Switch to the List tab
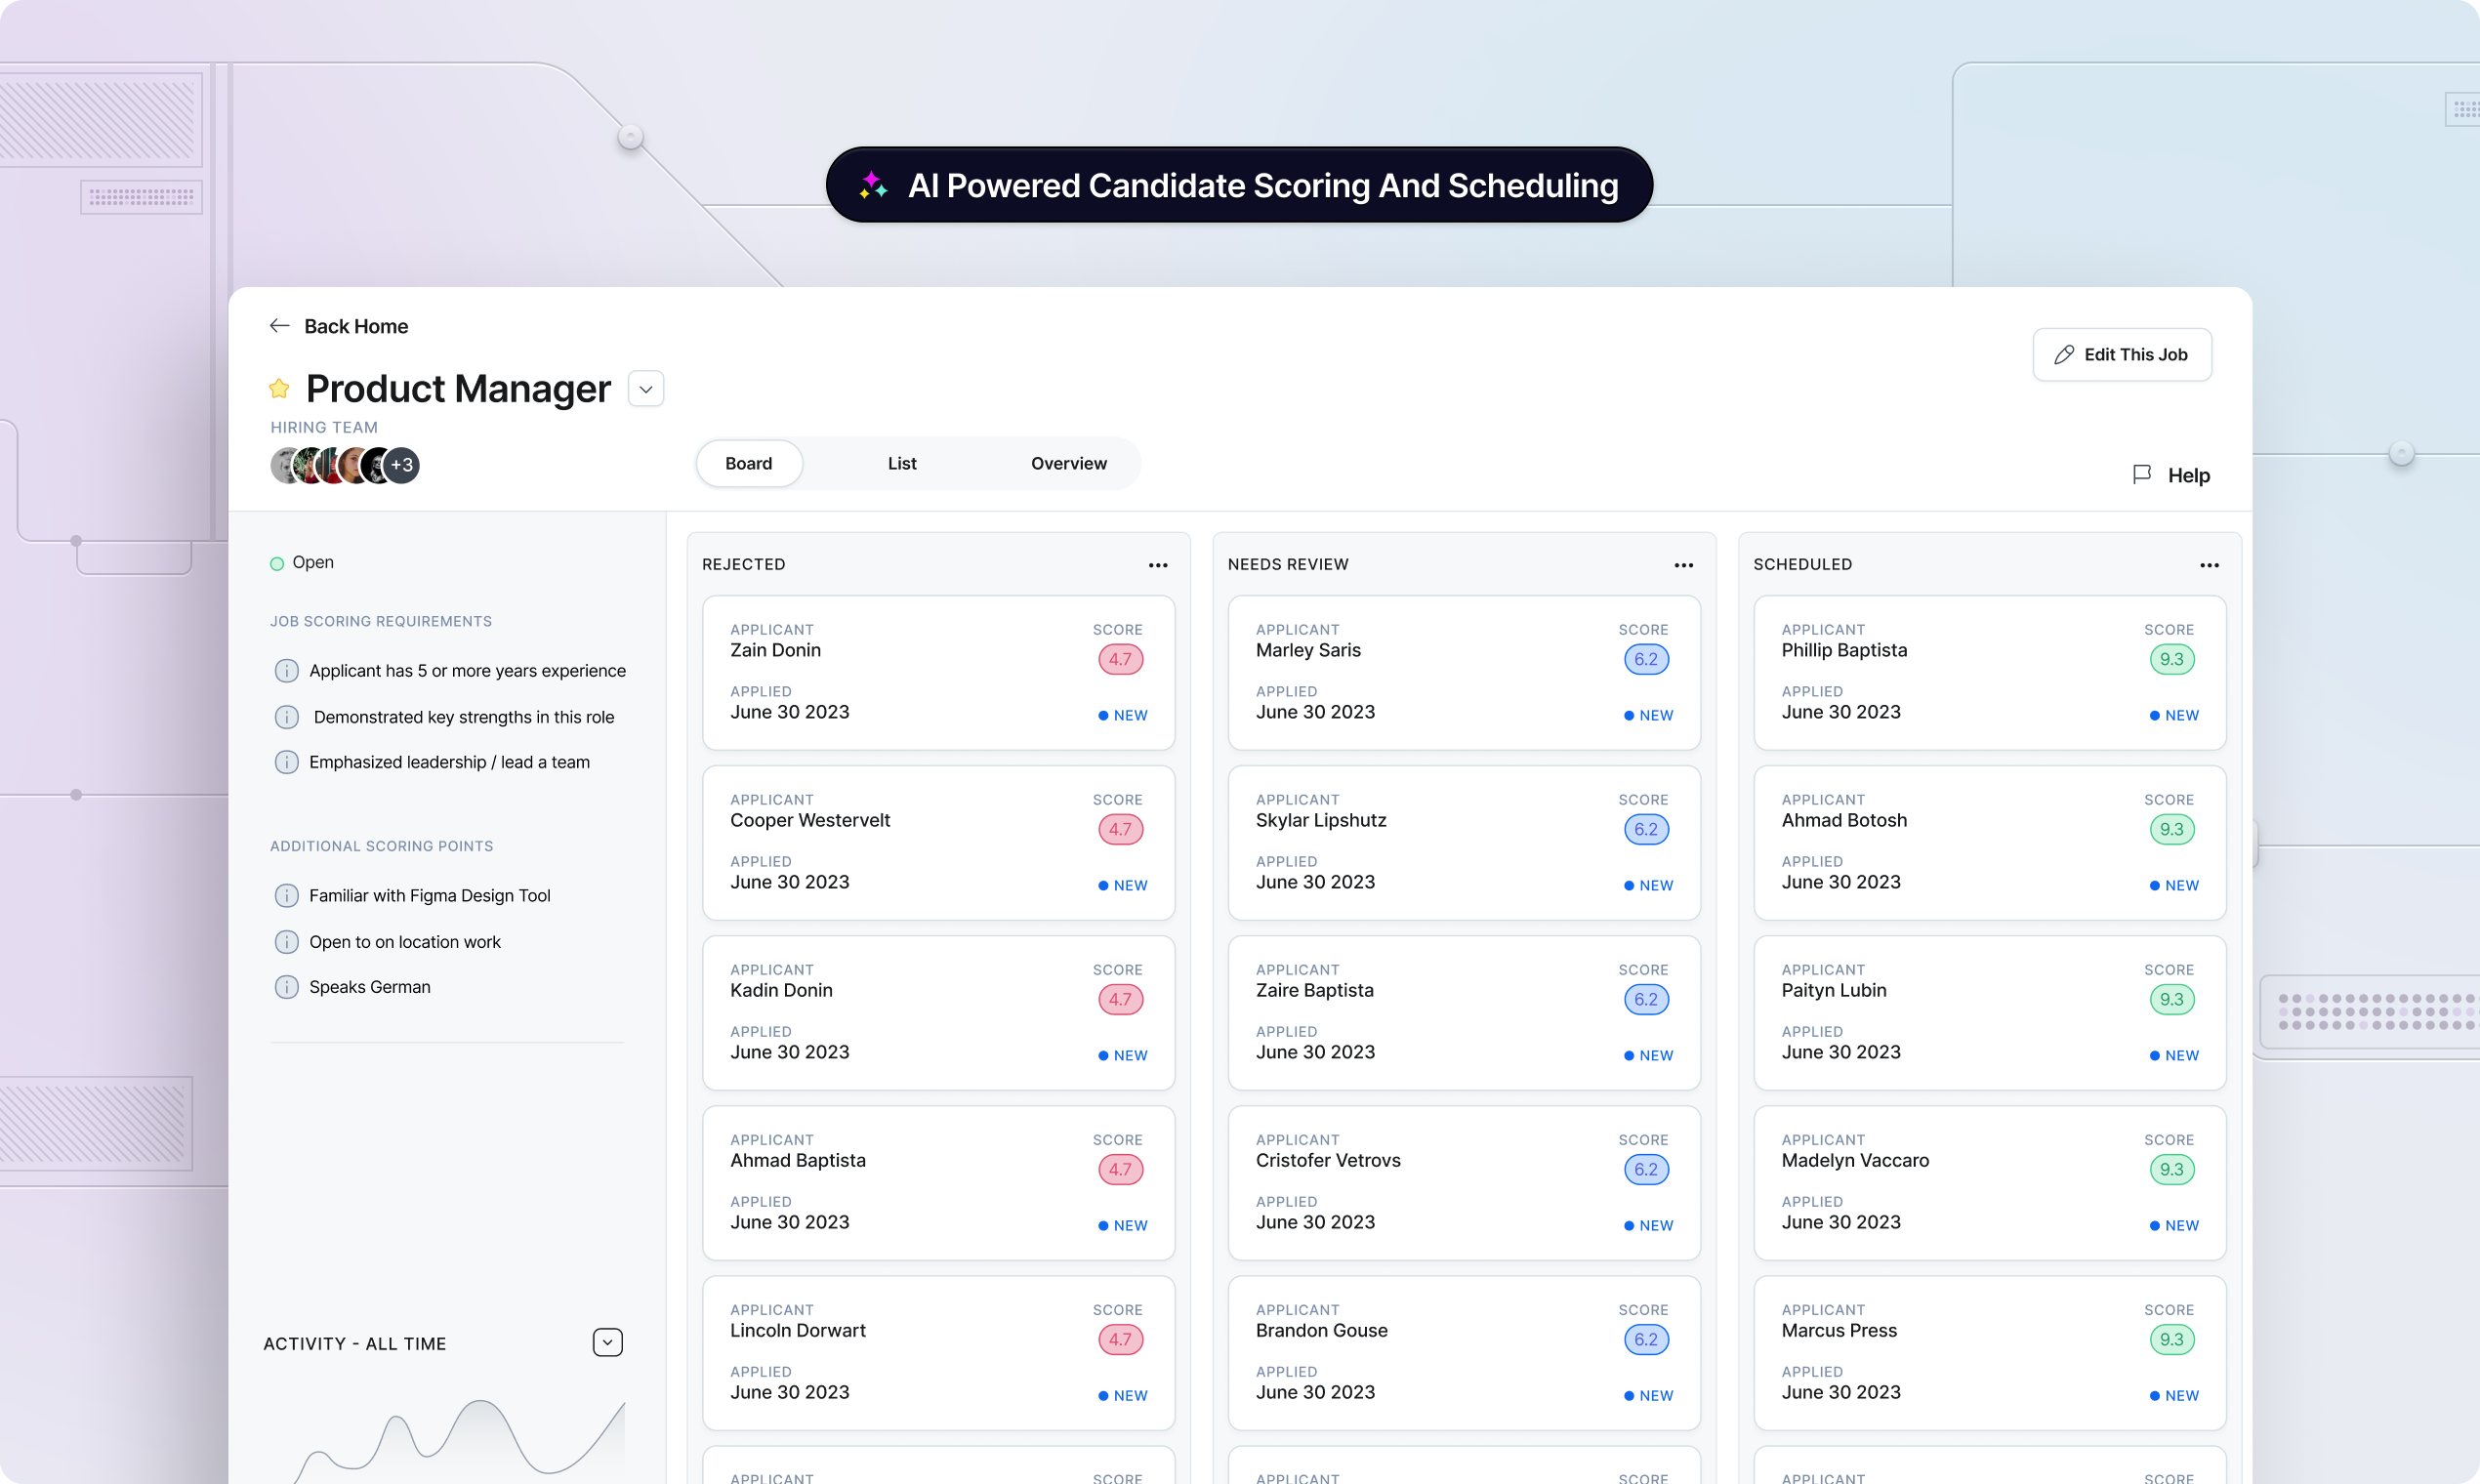The height and width of the screenshot is (1484, 2480). click(x=901, y=463)
